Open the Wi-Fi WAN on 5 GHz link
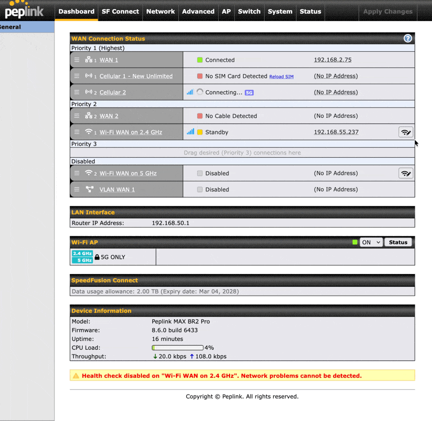This screenshot has width=432, height=421. tap(128, 173)
